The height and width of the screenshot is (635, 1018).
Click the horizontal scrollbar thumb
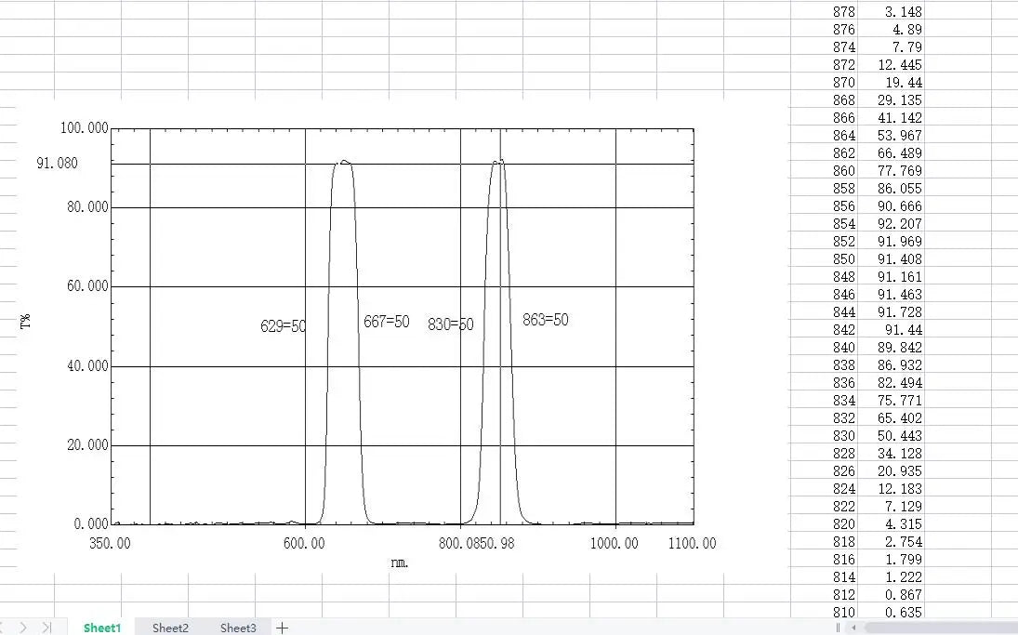[x=939, y=628]
